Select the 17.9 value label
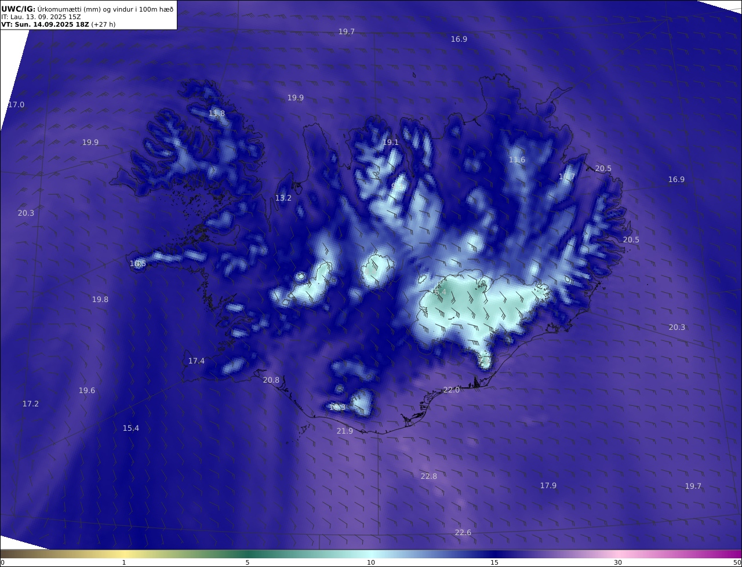The height and width of the screenshot is (567, 742). tap(548, 486)
